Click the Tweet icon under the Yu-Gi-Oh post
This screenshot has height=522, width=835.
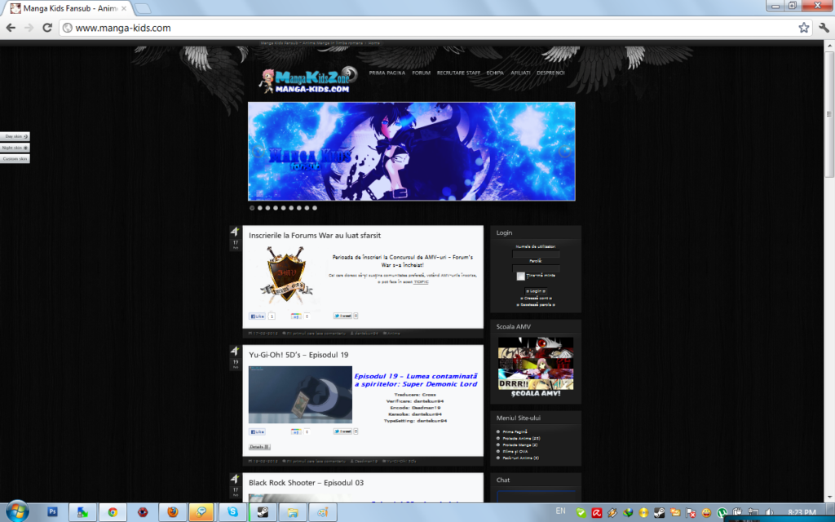click(344, 431)
